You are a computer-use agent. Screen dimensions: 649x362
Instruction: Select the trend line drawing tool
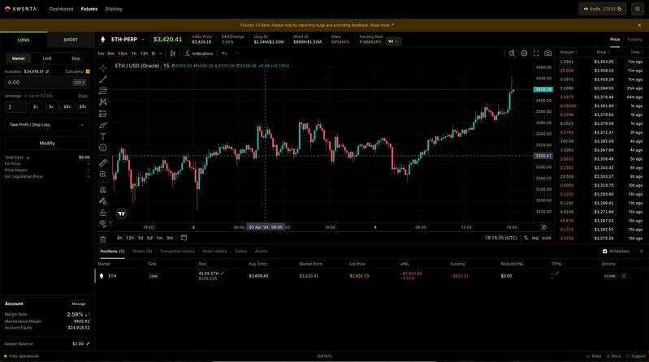click(x=103, y=80)
